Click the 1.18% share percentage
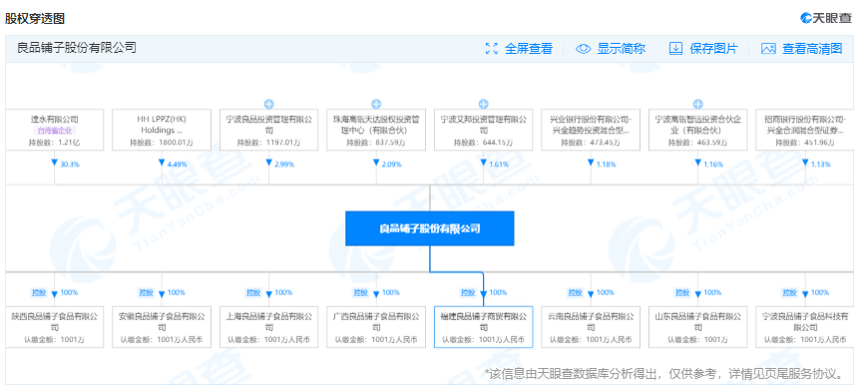Viewport: 862px width, 390px height. 606,165
